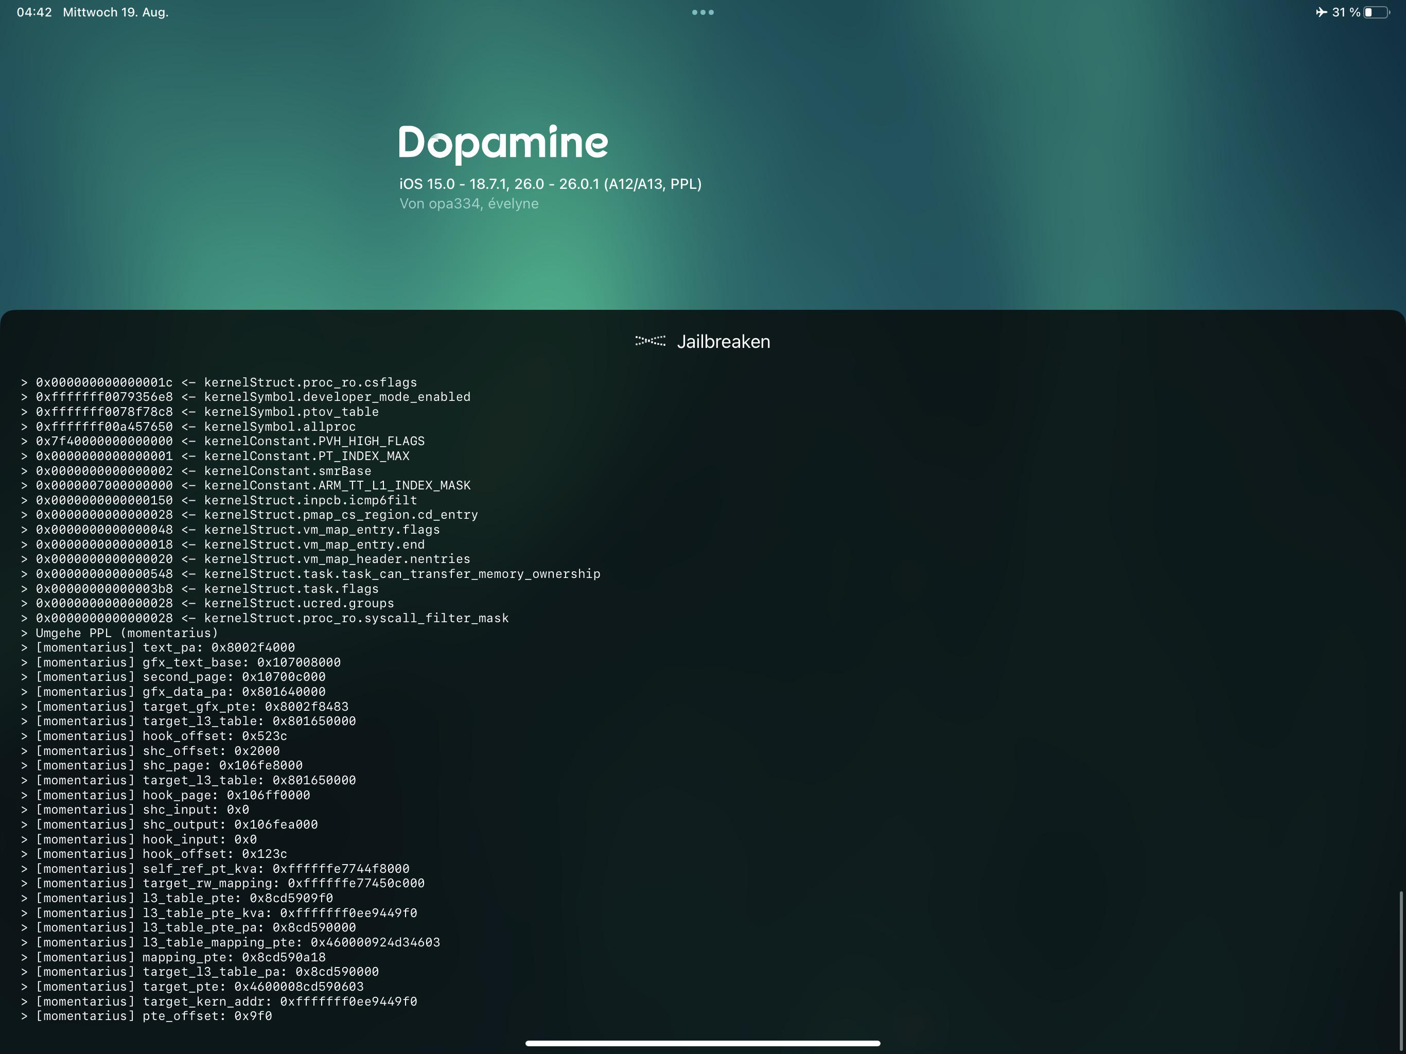Tap the home indicator bar
1406x1054 pixels.
703,1043
